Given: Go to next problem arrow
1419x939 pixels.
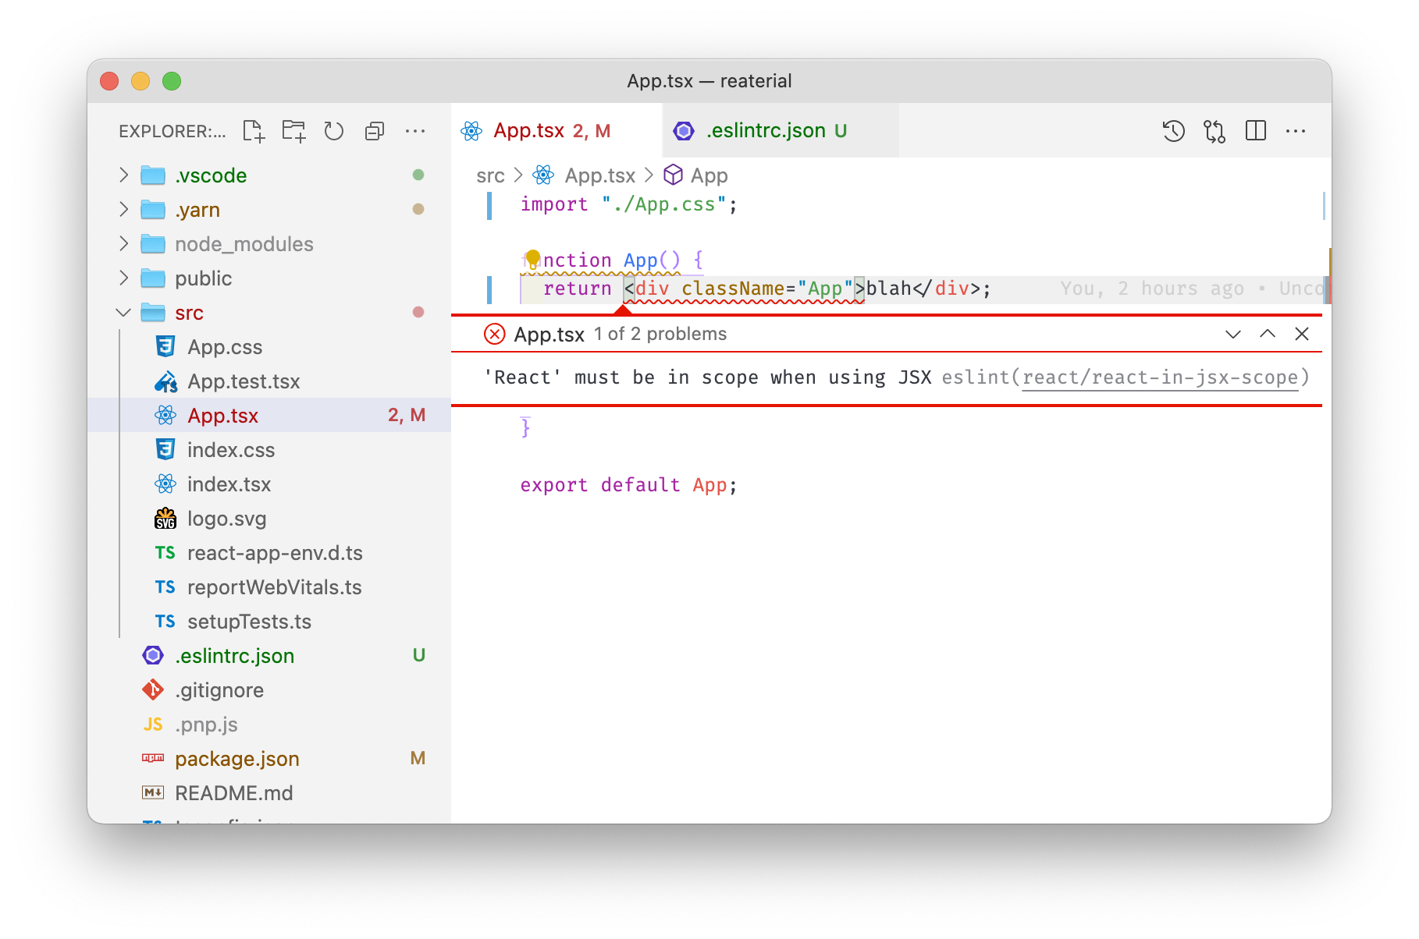Looking at the screenshot, I should click(x=1233, y=334).
